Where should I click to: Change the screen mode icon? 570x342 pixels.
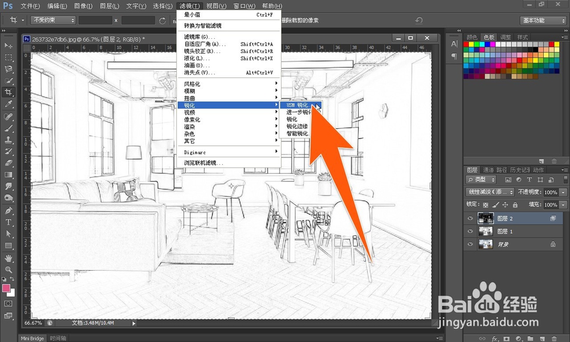click(x=9, y=315)
